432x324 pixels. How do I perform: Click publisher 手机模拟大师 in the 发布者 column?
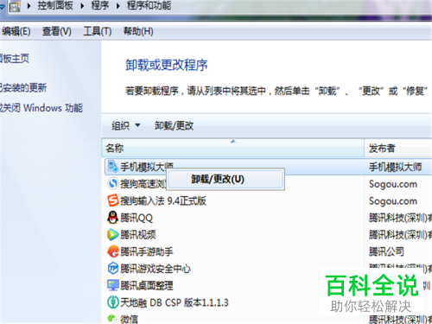click(395, 167)
